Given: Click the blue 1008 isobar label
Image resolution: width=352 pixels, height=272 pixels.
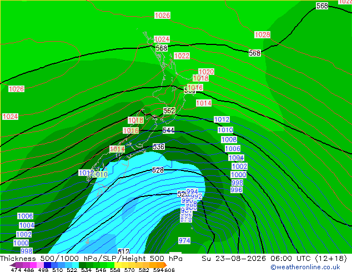Looking at the screenshot, I should coord(229,139).
